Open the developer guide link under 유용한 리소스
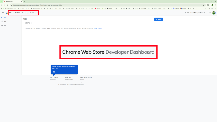This screenshot has height=122, width=217. tap(53, 79)
